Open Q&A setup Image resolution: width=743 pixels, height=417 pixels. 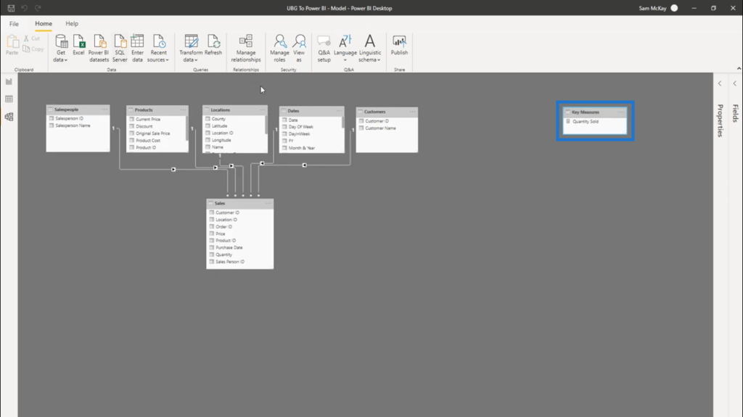tap(324, 49)
